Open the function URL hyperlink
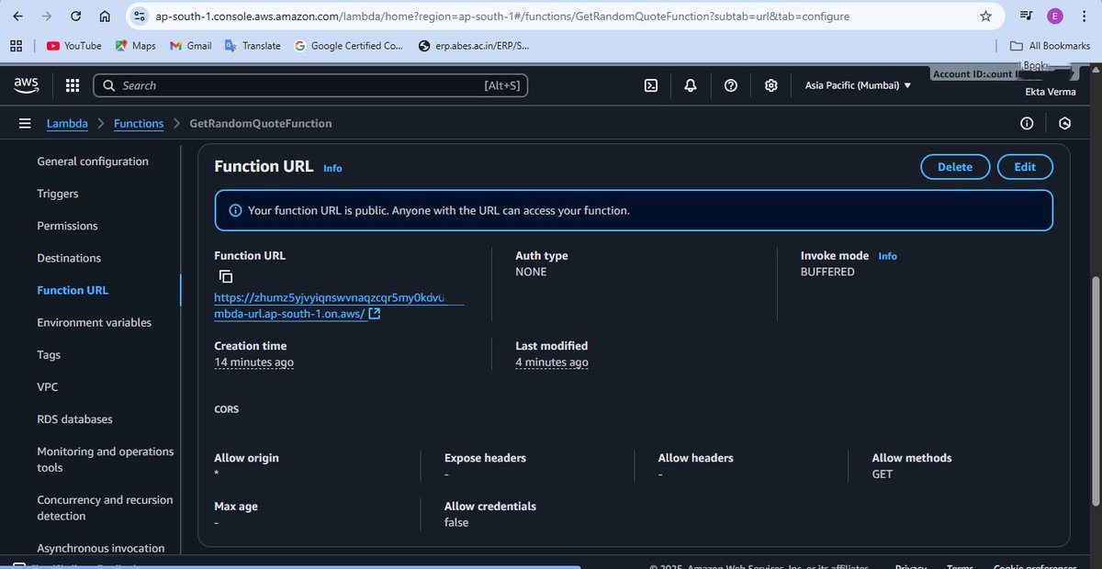Screen dimensions: 1102x569 (330, 306)
